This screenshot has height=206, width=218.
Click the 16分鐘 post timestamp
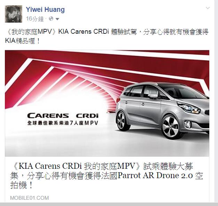click(35, 19)
